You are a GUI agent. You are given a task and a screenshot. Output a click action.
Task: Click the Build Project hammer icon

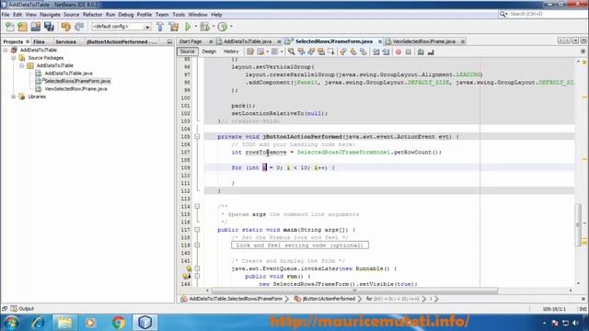tap(160, 27)
